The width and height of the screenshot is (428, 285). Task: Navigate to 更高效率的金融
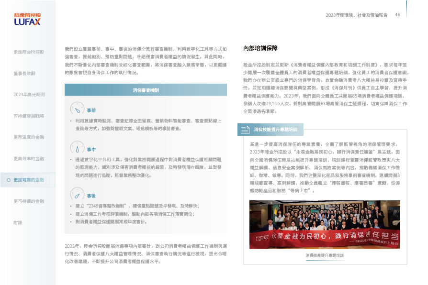[29, 158]
